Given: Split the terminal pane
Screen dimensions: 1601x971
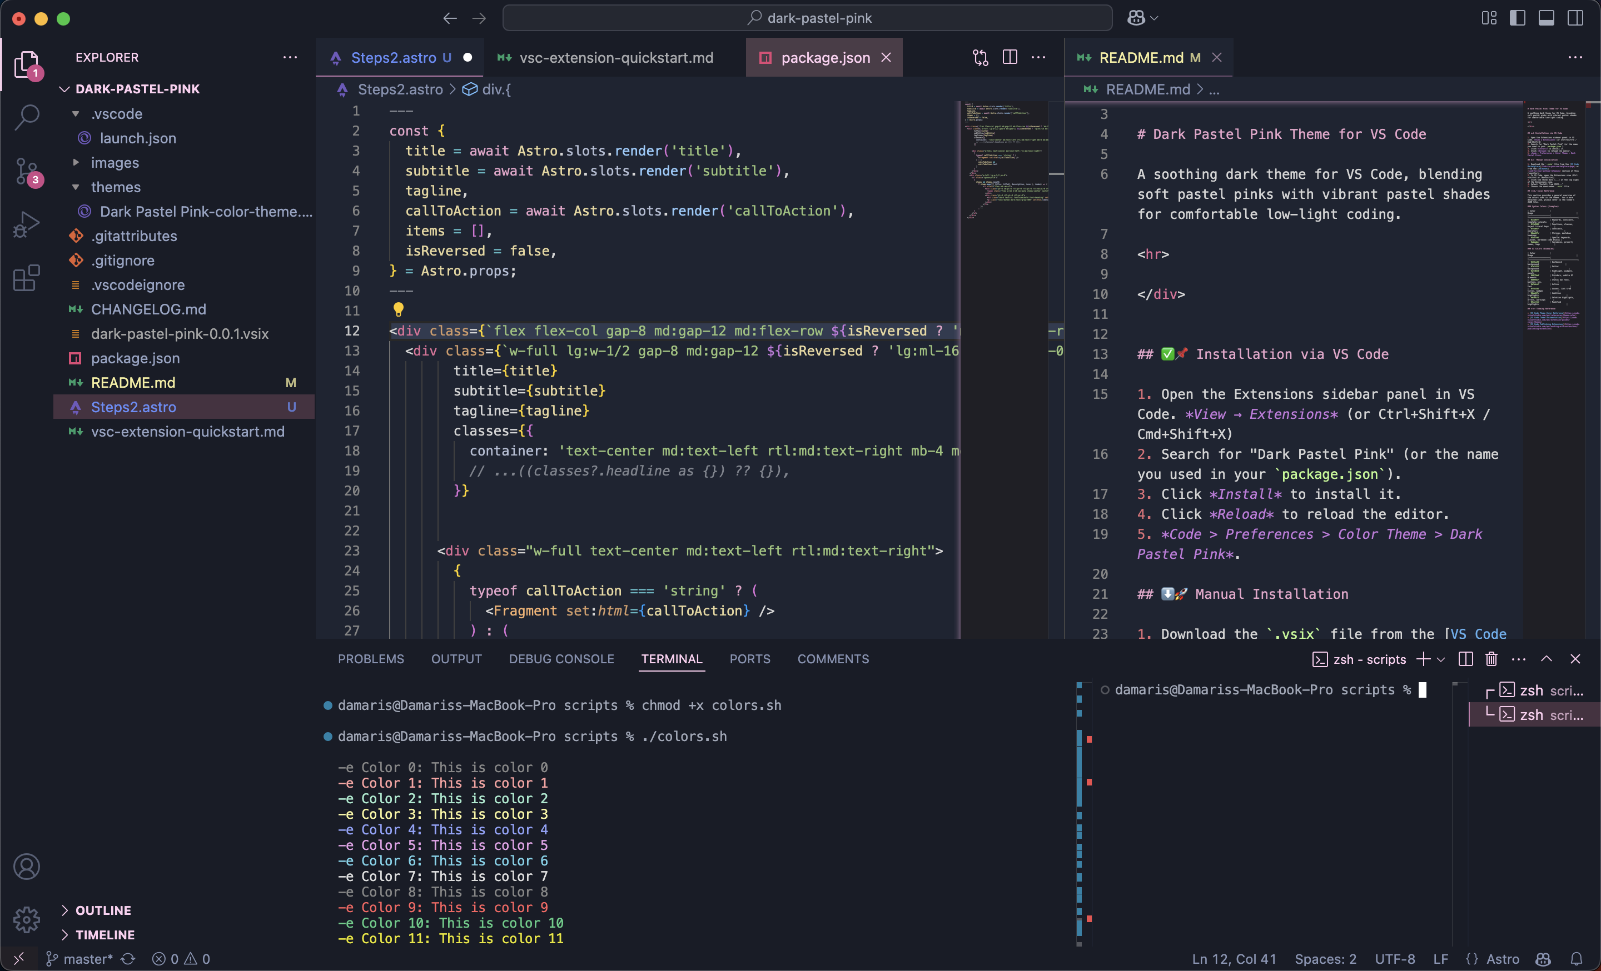Looking at the screenshot, I should 1465,659.
